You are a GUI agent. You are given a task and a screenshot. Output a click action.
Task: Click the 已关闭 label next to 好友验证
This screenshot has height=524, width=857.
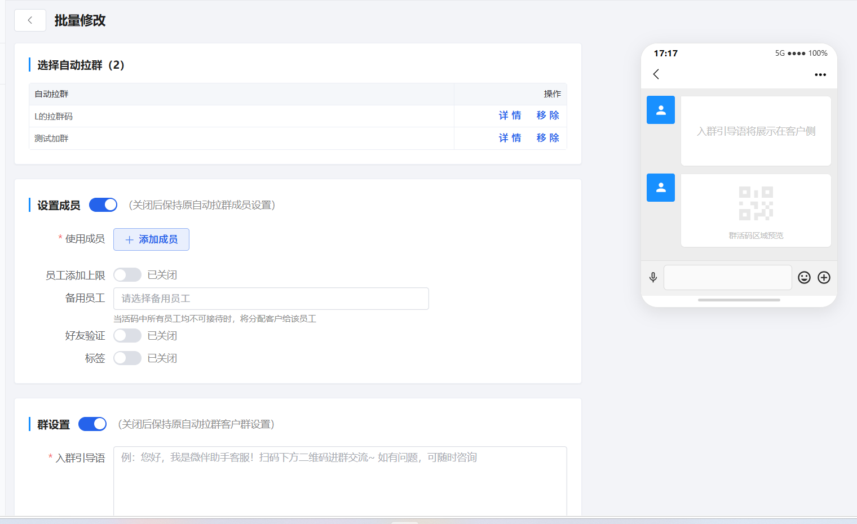162,336
